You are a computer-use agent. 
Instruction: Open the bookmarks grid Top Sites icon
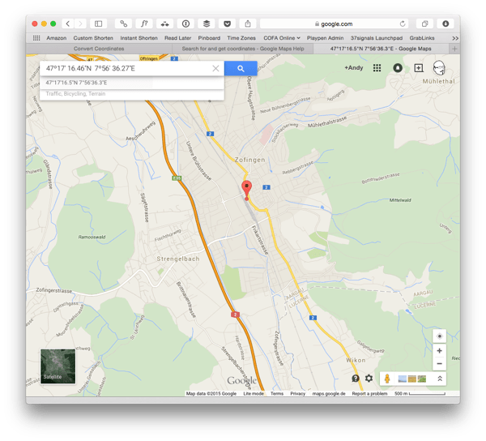(x=36, y=38)
